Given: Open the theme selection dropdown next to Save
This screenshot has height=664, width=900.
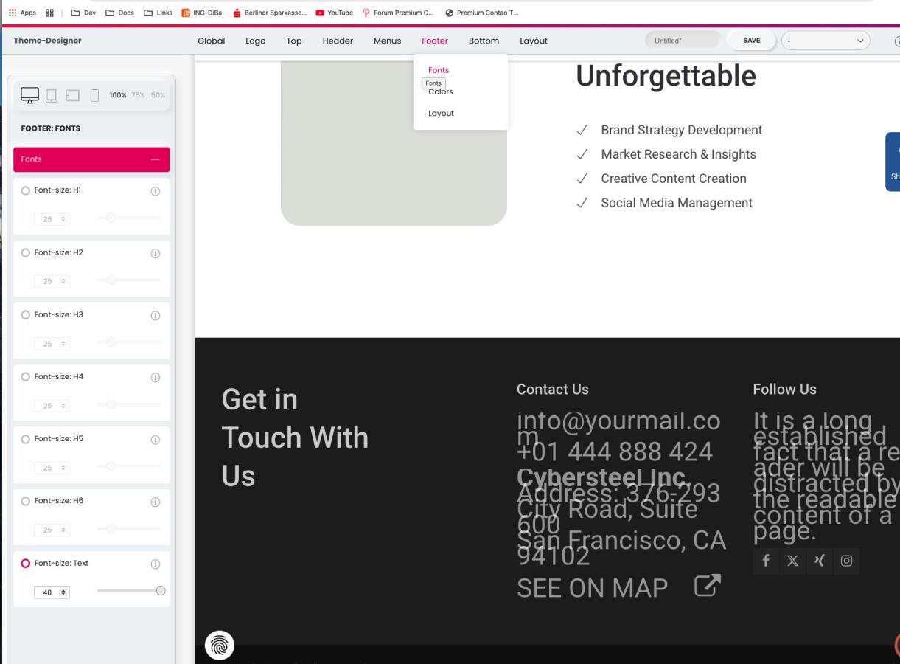Looking at the screenshot, I should coord(826,41).
